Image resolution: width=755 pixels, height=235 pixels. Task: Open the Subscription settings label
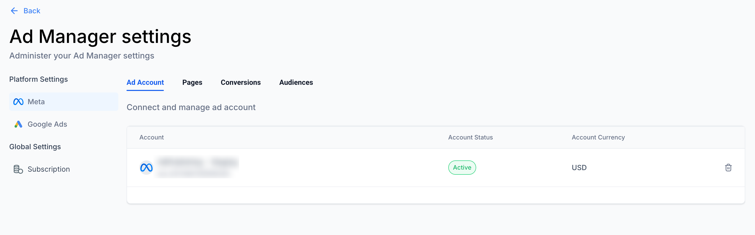pos(49,169)
